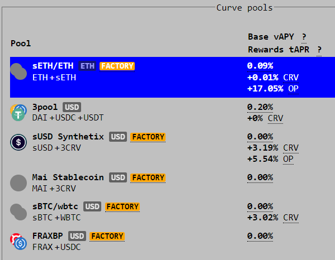
Task: Click the sUSD+3CRV composition text
Action: 56,148
